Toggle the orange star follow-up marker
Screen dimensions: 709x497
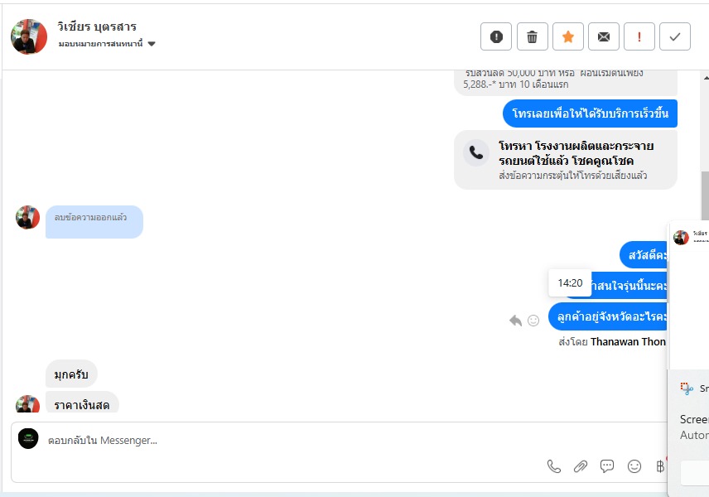[568, 36]
